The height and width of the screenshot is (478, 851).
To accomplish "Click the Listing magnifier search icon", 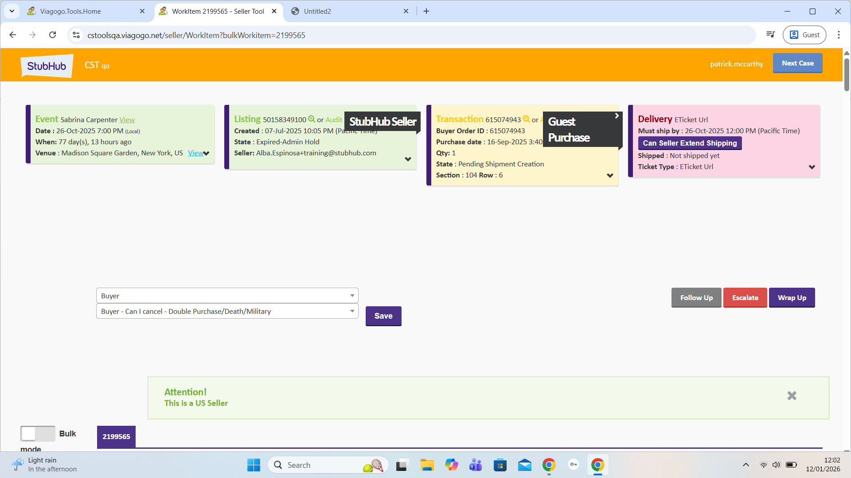I will tap(312, 119).
